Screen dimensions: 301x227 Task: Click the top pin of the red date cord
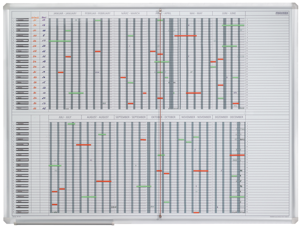click(160, 10)
